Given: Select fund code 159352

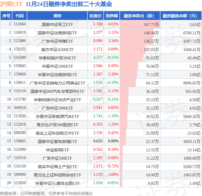Looking at the screenshot, I should 20,49.
